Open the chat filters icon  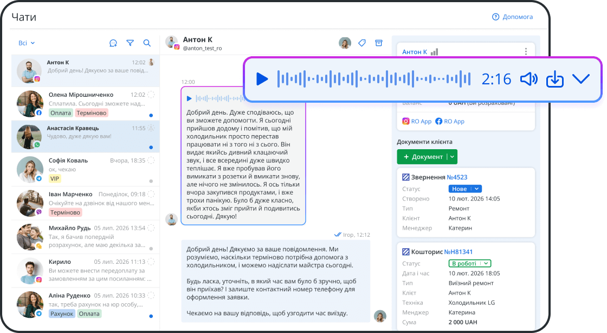pos(131,43)
